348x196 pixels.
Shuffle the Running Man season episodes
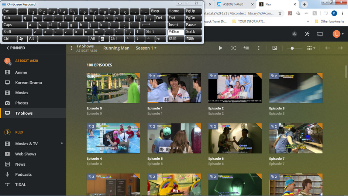click(233, 48)
